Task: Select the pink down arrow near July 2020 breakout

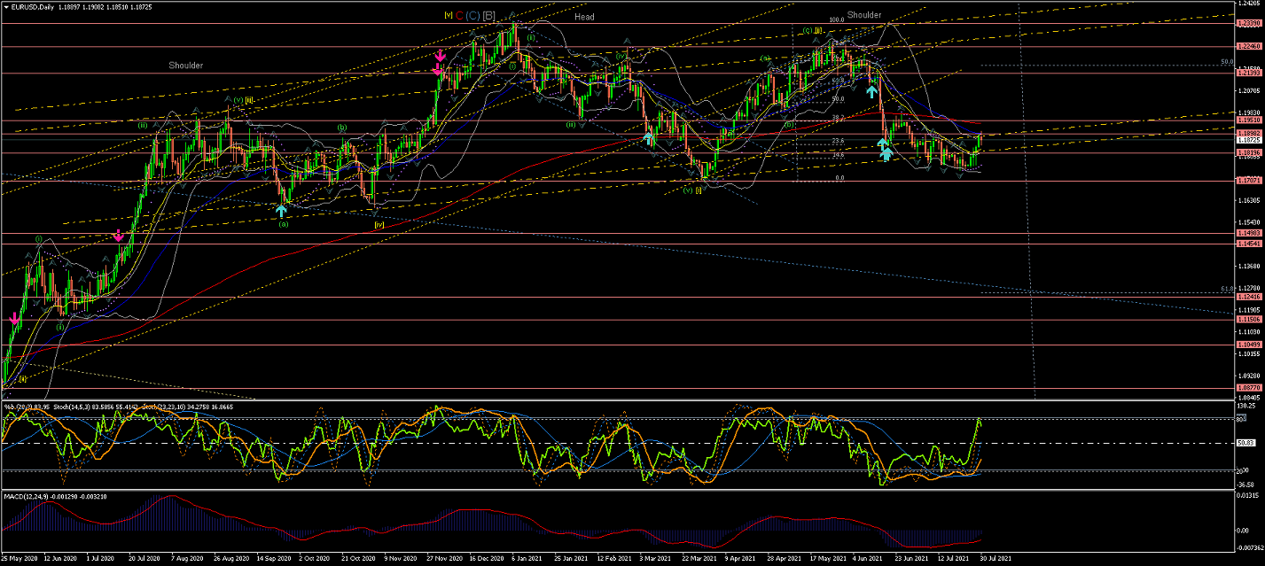Action: [x=118, y=235]
